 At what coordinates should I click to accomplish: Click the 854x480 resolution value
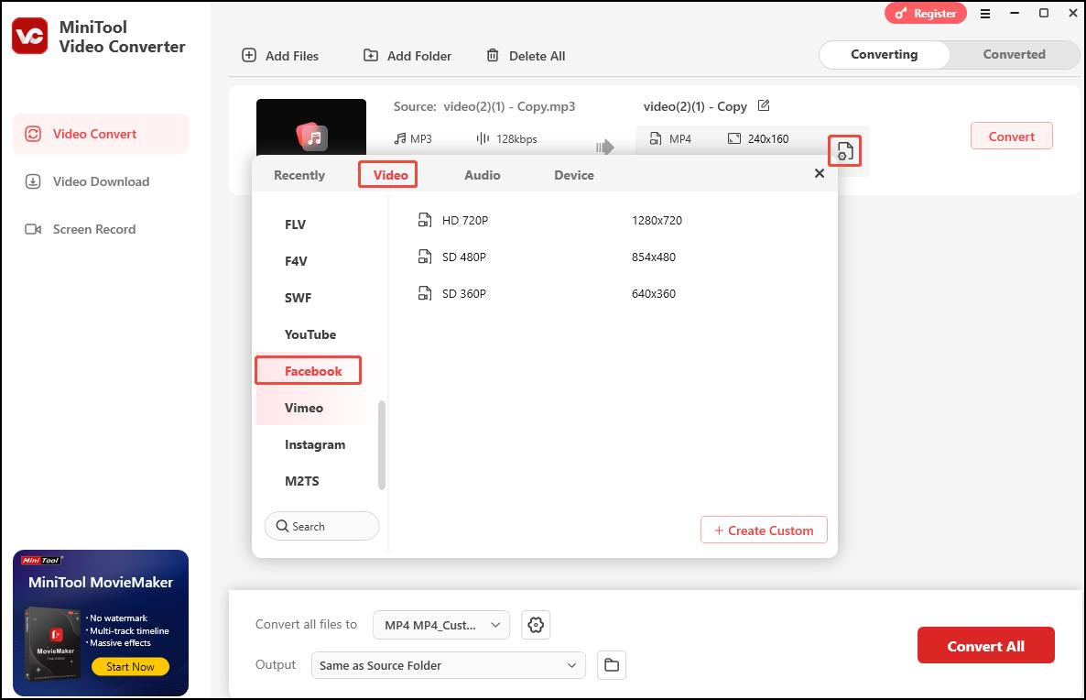[653, 257]
